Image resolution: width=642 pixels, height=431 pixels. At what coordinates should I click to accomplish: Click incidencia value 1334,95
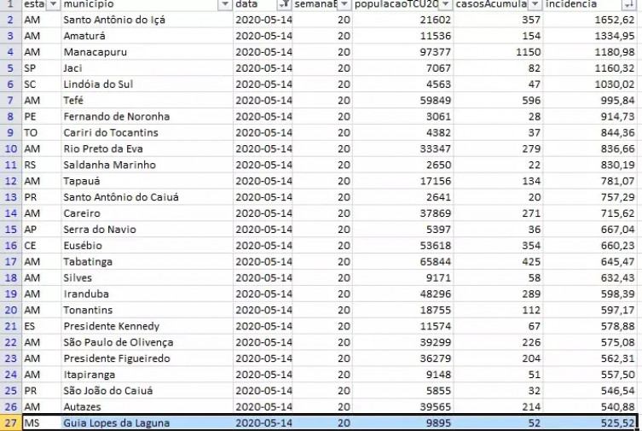tap(590, 36)
